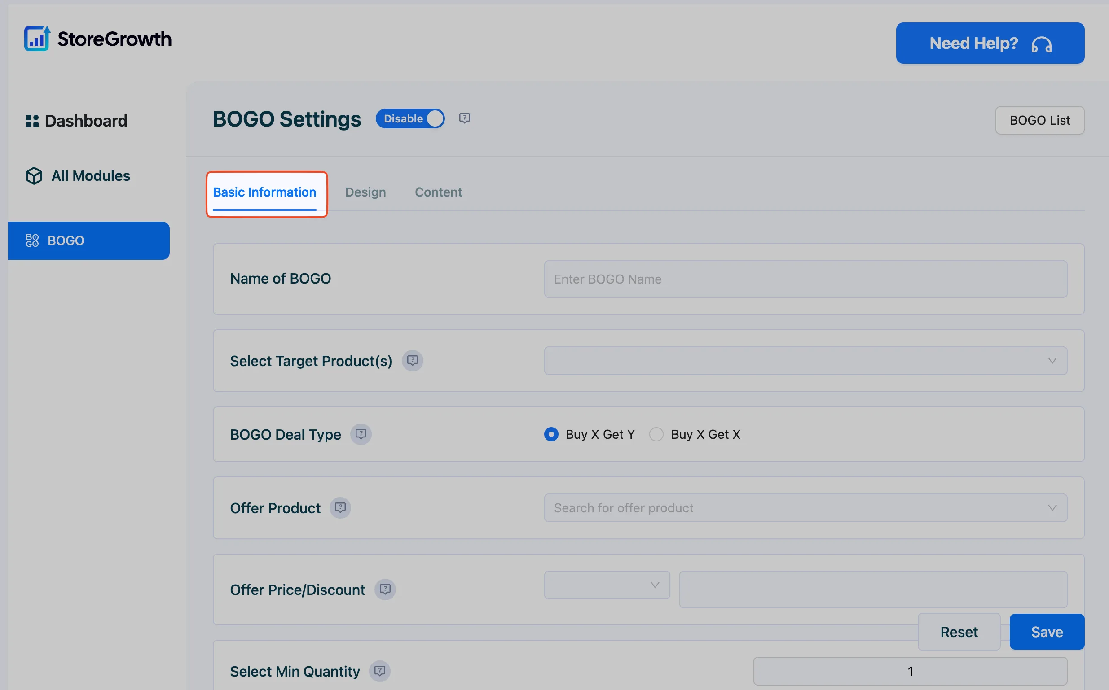Click help icon next to Select Target Product(s)
This screenshot has height=690, width=1109.
click(x=412, y=361)
